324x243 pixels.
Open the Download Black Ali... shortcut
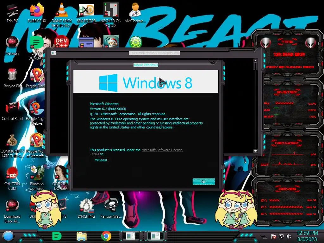12,211
